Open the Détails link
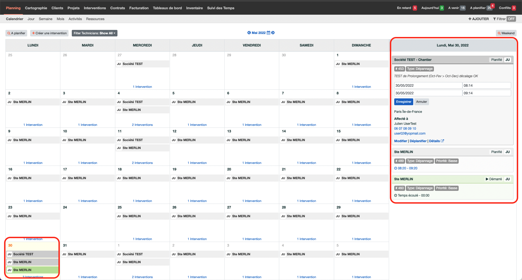Viewport: 522px width, 280px height. tap(434, 141)
